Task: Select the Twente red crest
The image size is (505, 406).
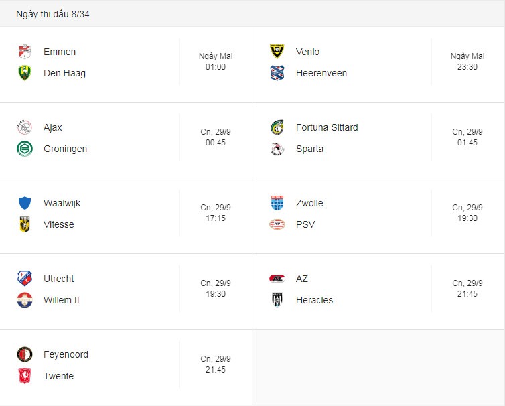Action: click(25, 376)
